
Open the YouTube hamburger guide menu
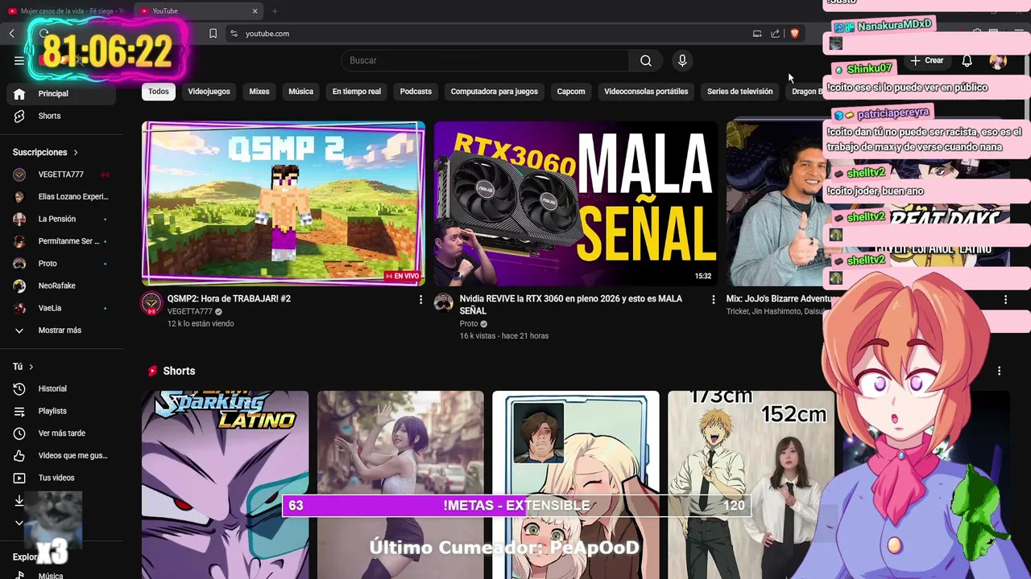click(x=19, y=60)
